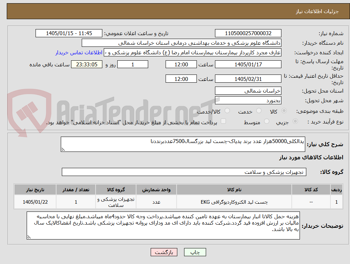Viewport: 350px width, 264px height.
Task: Click the remaining days field showing 1
Action: (133, 65)
